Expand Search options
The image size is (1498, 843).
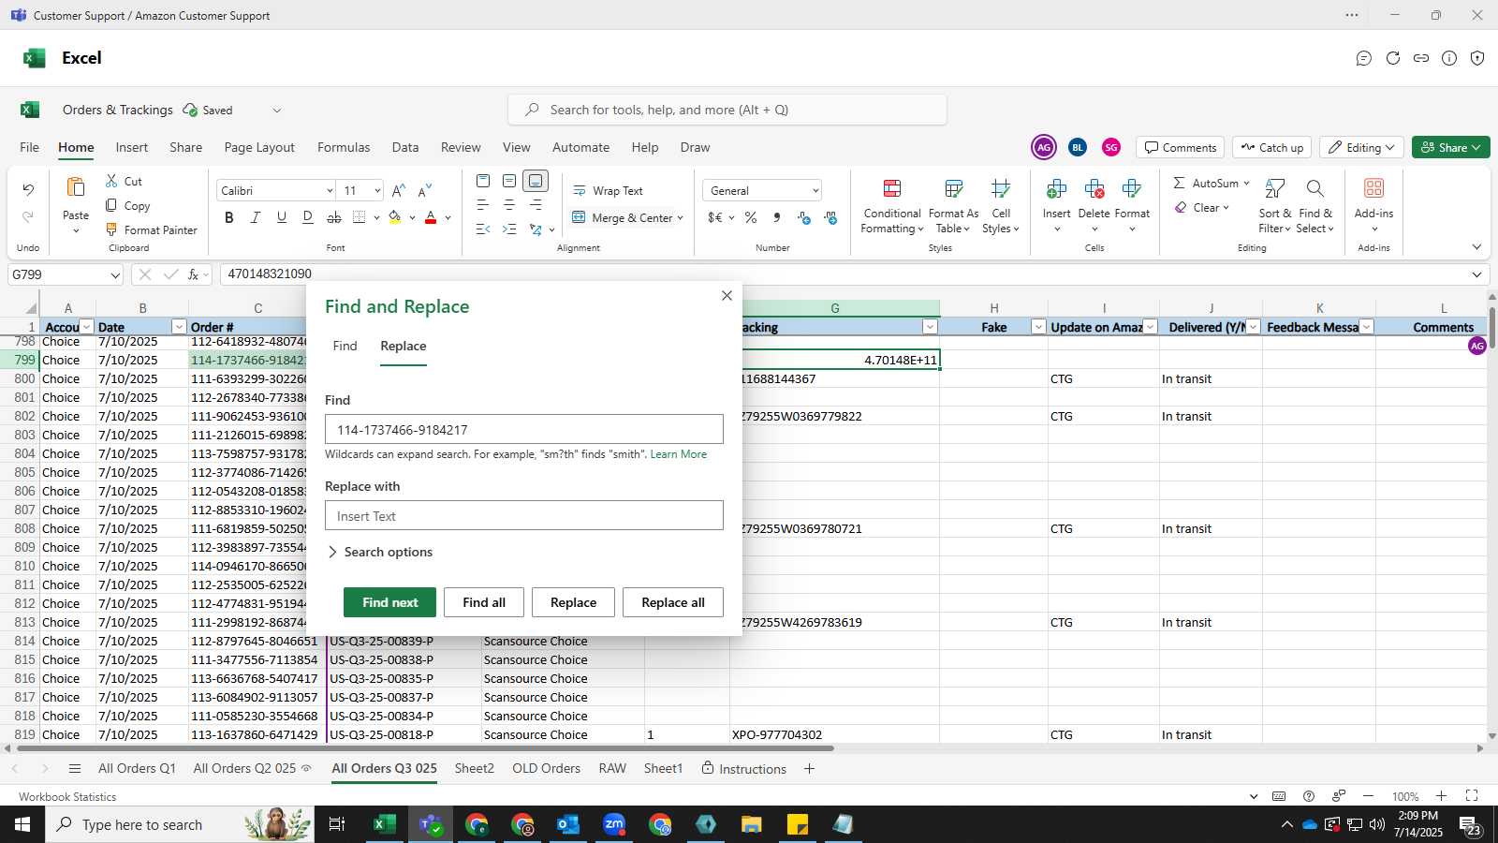click(380, 552)
